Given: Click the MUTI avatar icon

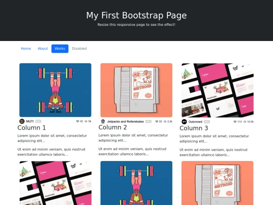Looking at the screenshot, I should click(x=22, y=121).
